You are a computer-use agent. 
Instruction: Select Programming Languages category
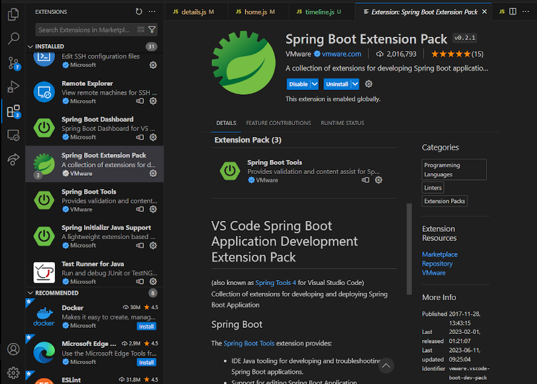454,170
